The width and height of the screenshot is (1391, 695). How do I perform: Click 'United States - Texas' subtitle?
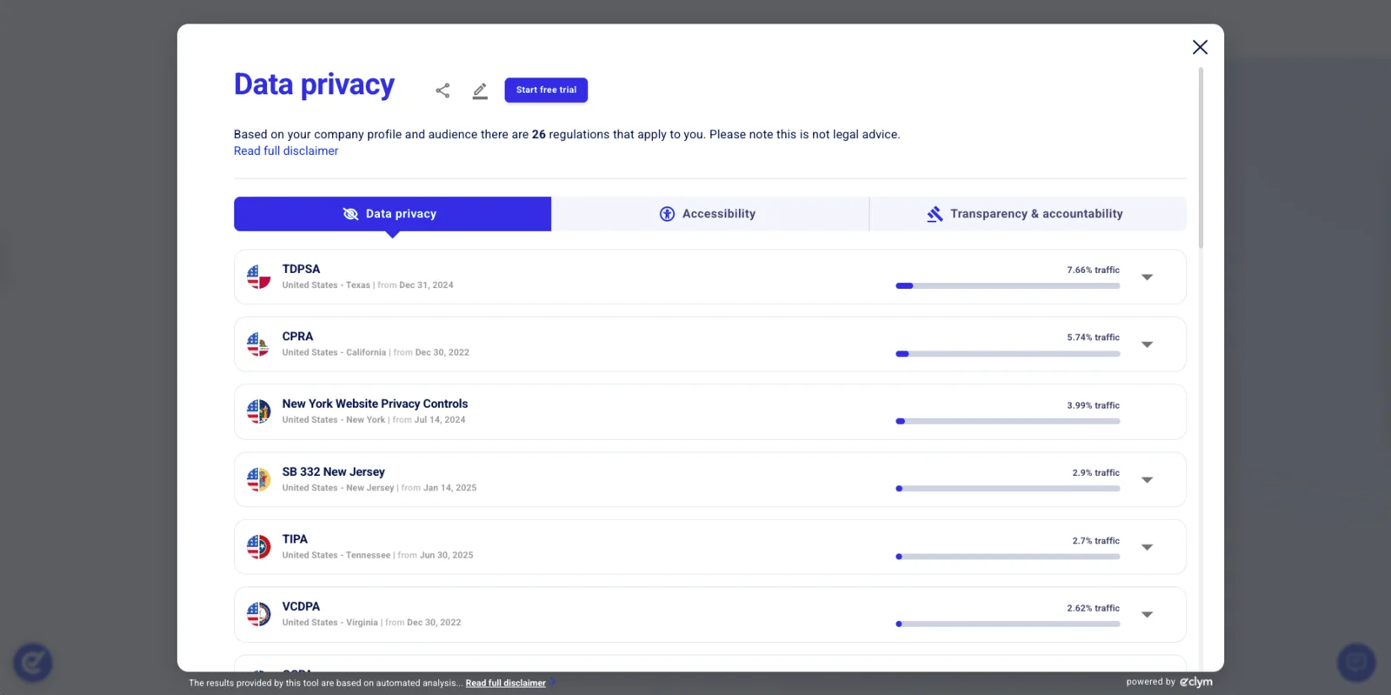point(326,285)
